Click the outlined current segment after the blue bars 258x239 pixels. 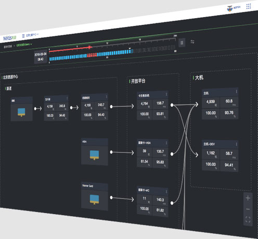point(132,51)
